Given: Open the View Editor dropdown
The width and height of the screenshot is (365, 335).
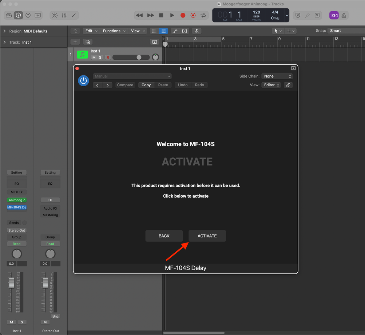Looking at the screenshot, I should [271, 85].
